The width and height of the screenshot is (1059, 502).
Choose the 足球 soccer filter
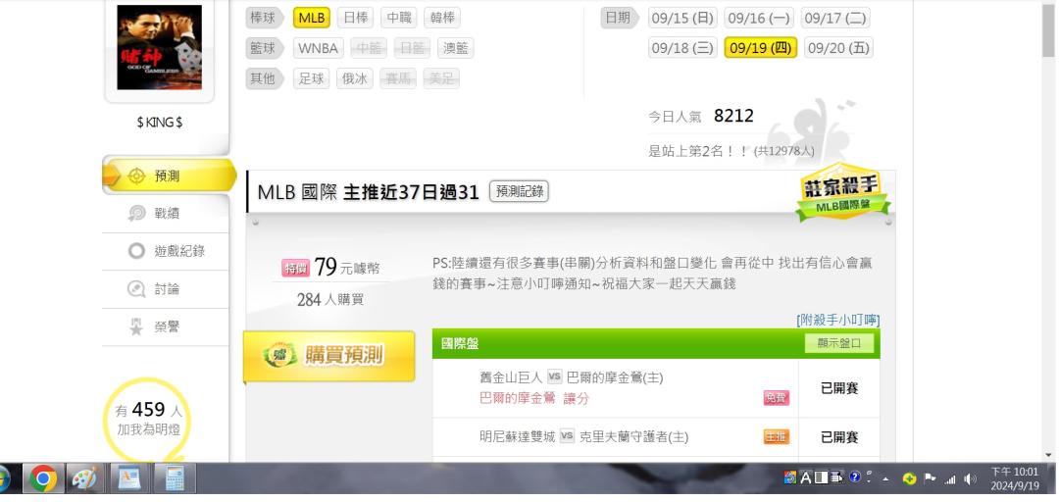click(312, 78)
